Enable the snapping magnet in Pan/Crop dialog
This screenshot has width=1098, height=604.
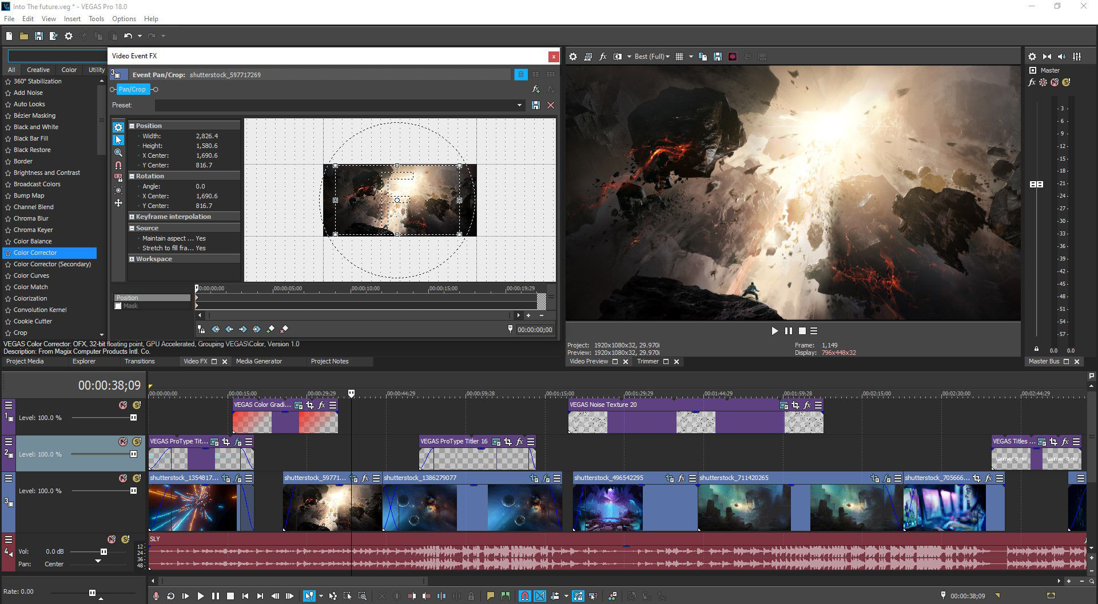pyautogui.click(x=118, y=165)
